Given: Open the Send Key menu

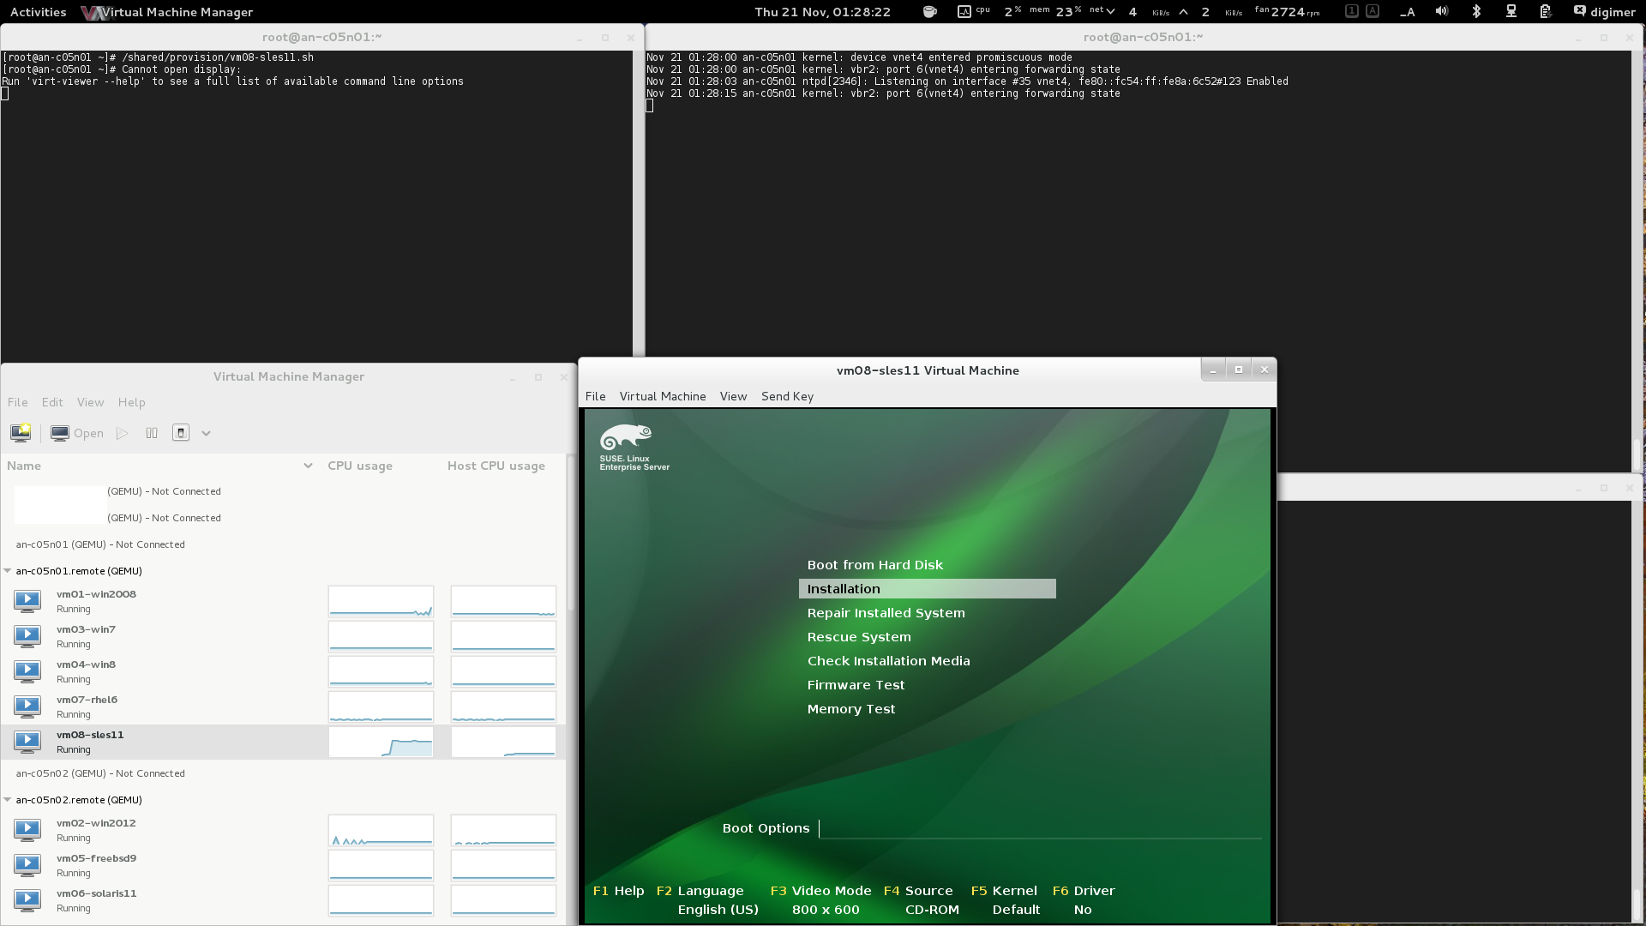Looking at the screenshot, I should [786, 396].
